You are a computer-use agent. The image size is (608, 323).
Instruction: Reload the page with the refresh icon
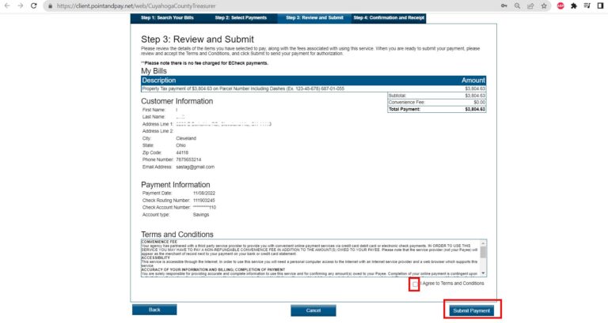(34, 6)
